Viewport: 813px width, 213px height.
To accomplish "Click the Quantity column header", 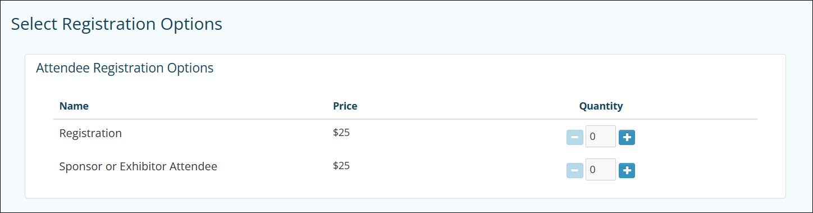I will coord(601,106).
